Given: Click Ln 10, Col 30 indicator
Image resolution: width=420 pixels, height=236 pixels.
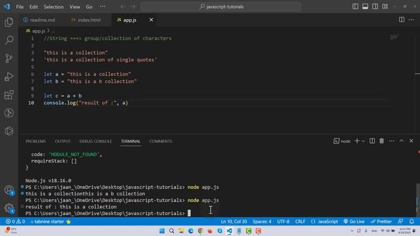Looking at the screenshot, I should (x=234, y=222).
